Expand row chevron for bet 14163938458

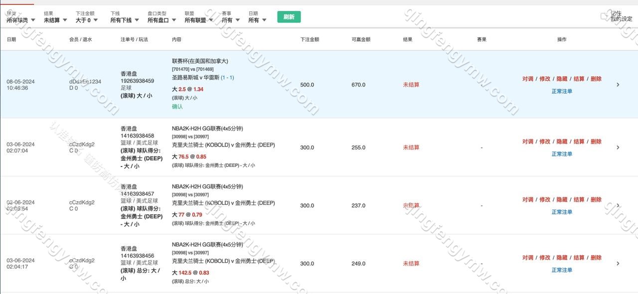[618, 147]
